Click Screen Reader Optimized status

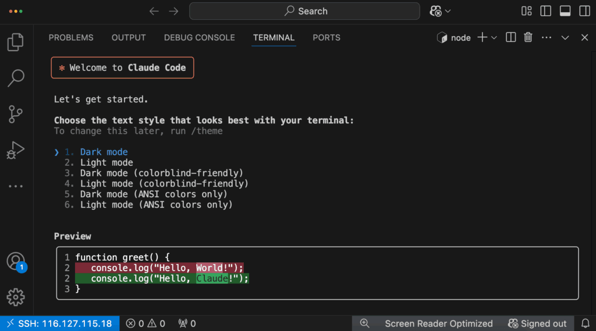(439, 323)
